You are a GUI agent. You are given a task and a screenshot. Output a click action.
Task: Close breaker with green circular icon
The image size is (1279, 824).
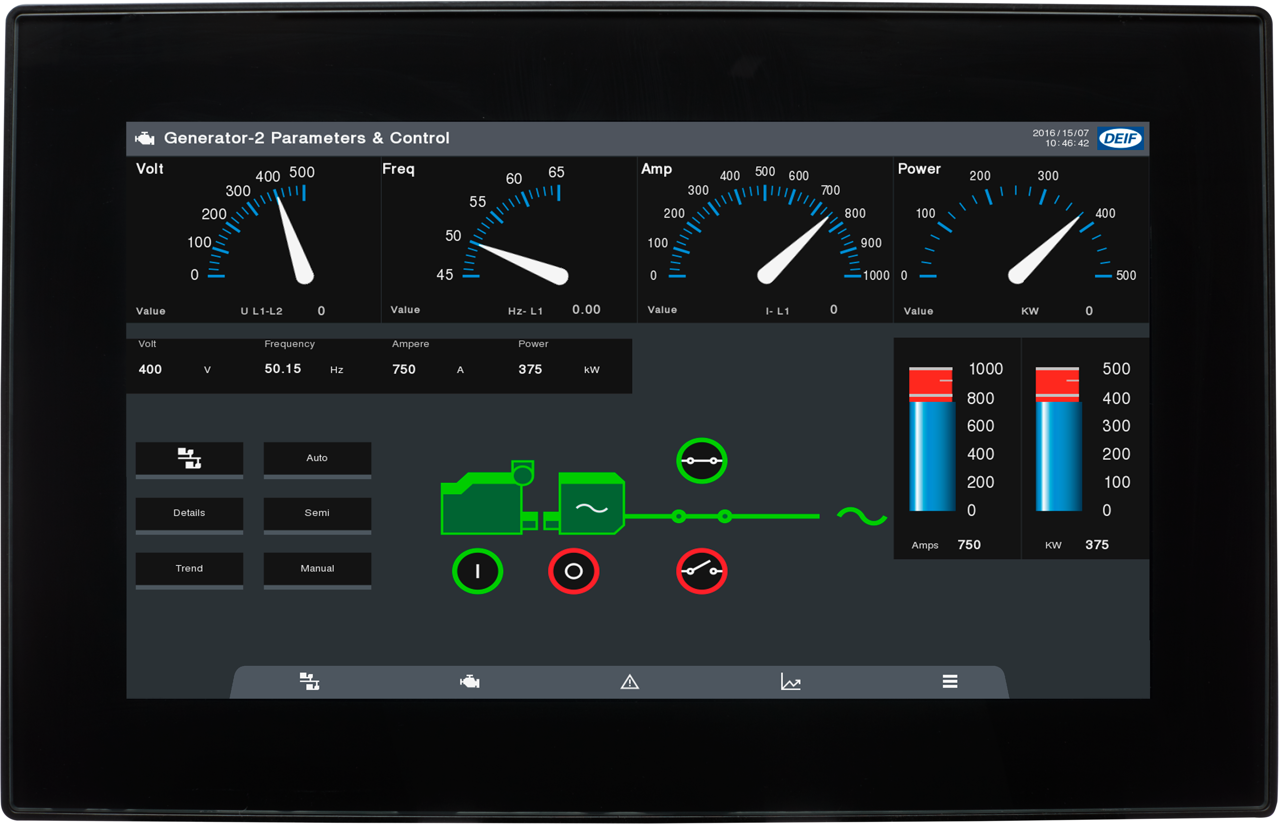(x=701, y=461)
